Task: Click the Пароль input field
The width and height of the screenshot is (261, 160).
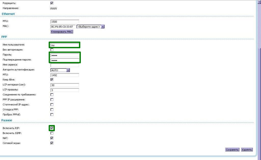Action: point(65,55)
